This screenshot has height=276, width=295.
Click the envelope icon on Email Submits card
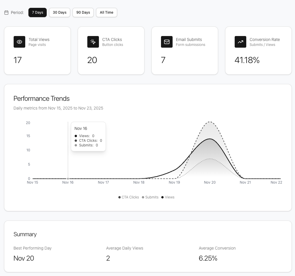(x=166, y=42)
